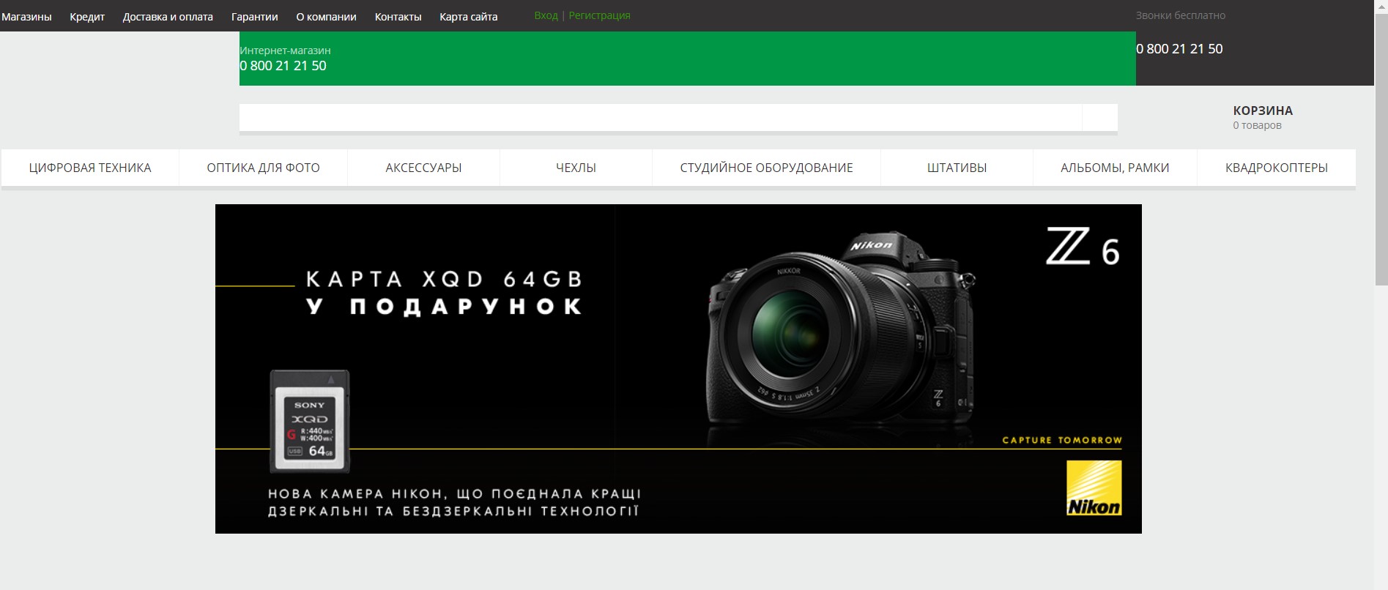Click the phone number under Звонки бесплатно
Screen dimensions: 1388x590
tap(1179, 49)
